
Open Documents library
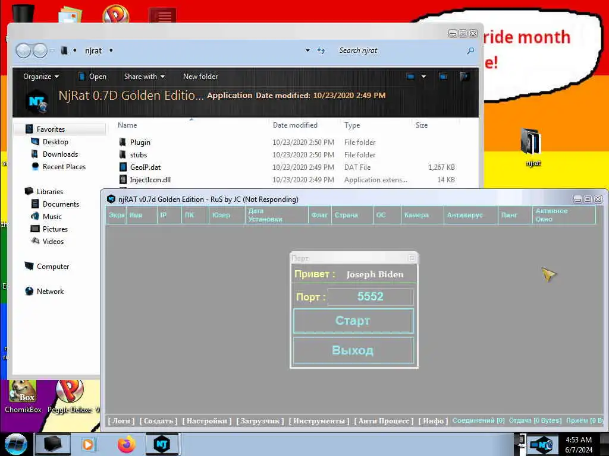[61, 204]
